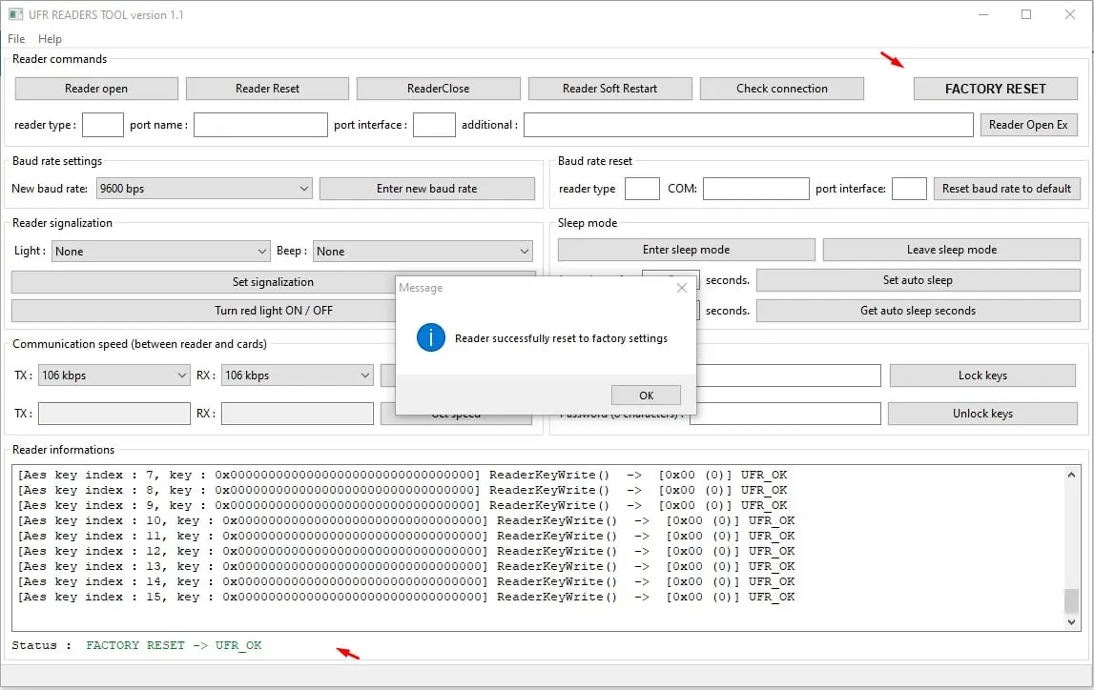Focus the RX speed readout field

click(298, 414)
